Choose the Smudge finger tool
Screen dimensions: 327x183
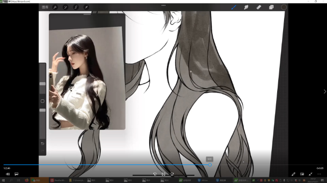click(246, 7)
